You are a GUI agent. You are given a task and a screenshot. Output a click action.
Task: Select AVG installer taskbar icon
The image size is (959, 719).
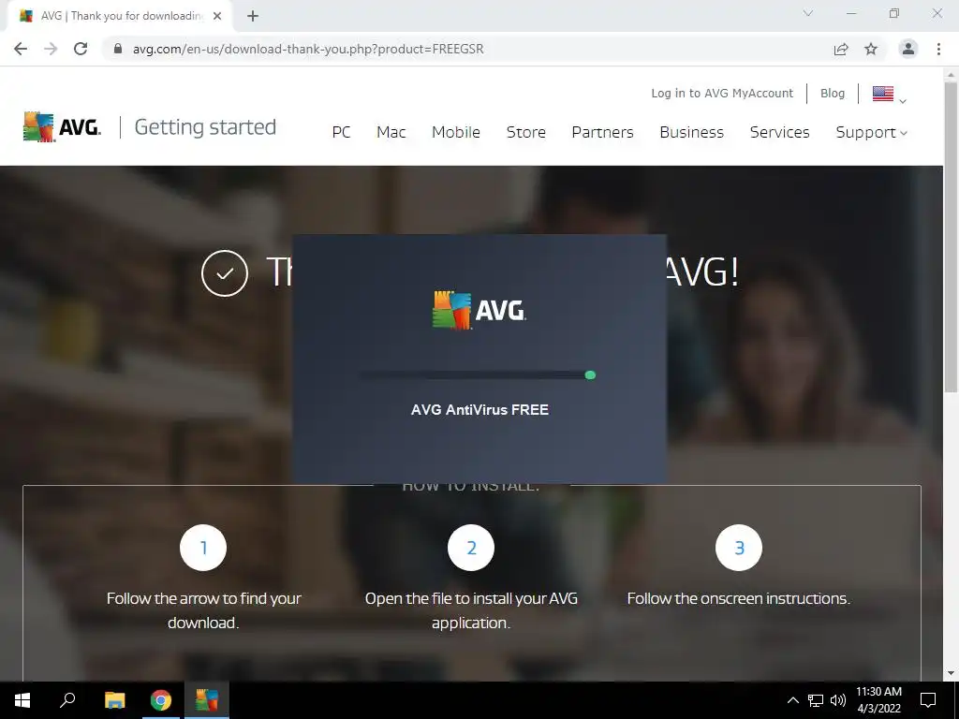click(207, 700)
